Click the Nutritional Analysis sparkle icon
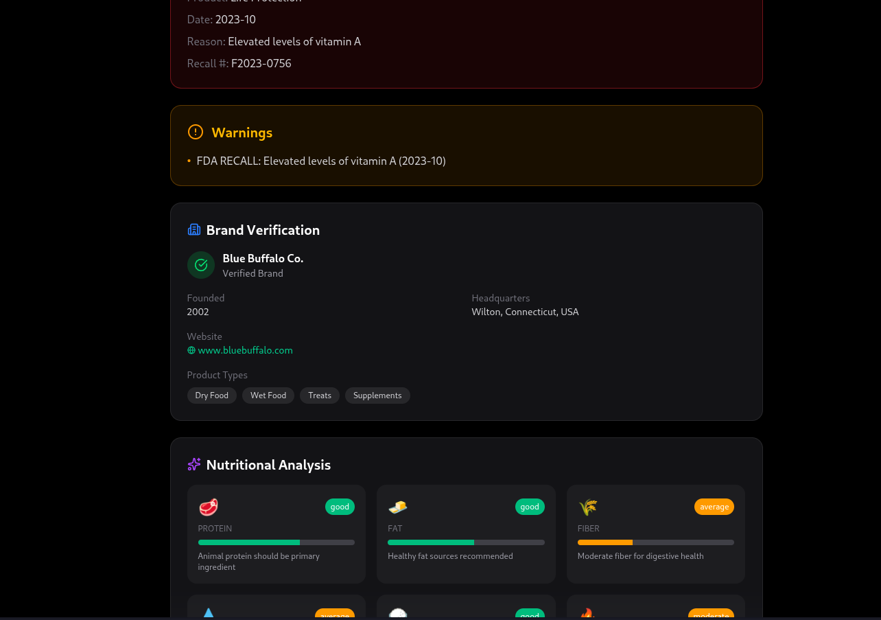 pos(194,464)
